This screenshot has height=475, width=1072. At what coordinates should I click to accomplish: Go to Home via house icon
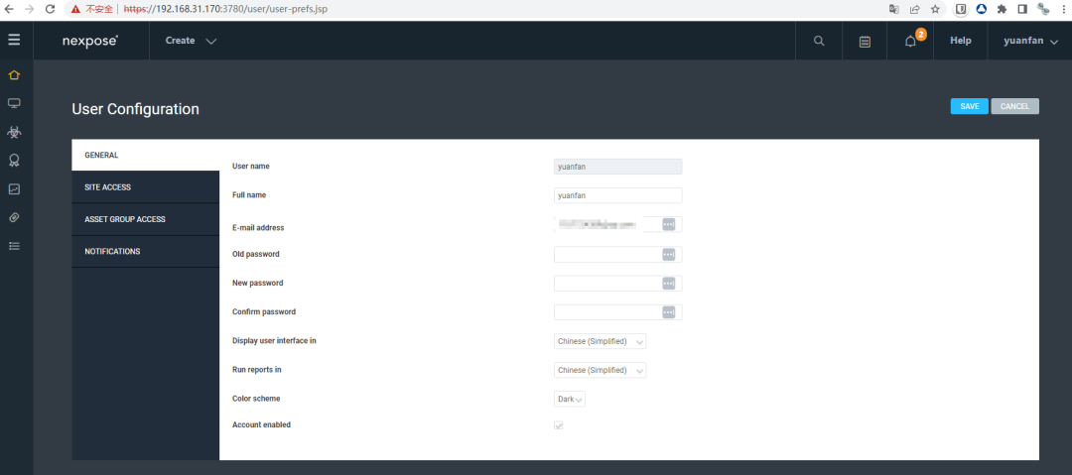pyautogui.click(x=14, y=75)
